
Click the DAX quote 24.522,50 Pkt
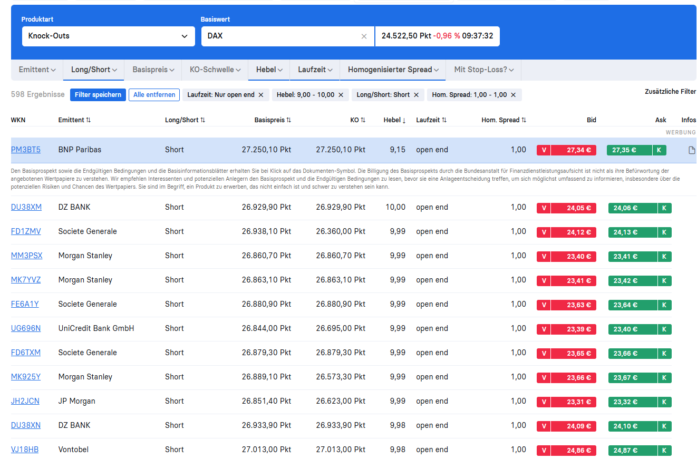click(406, 36)
